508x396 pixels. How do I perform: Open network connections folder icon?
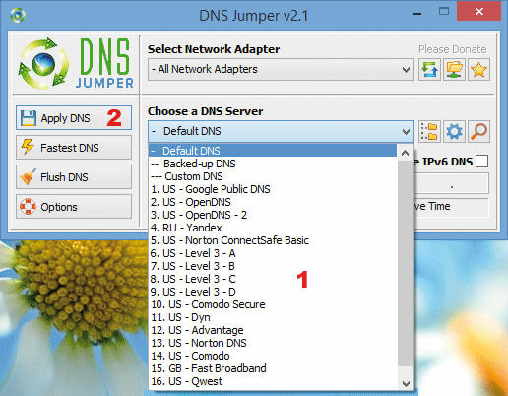tap(454, 69)
